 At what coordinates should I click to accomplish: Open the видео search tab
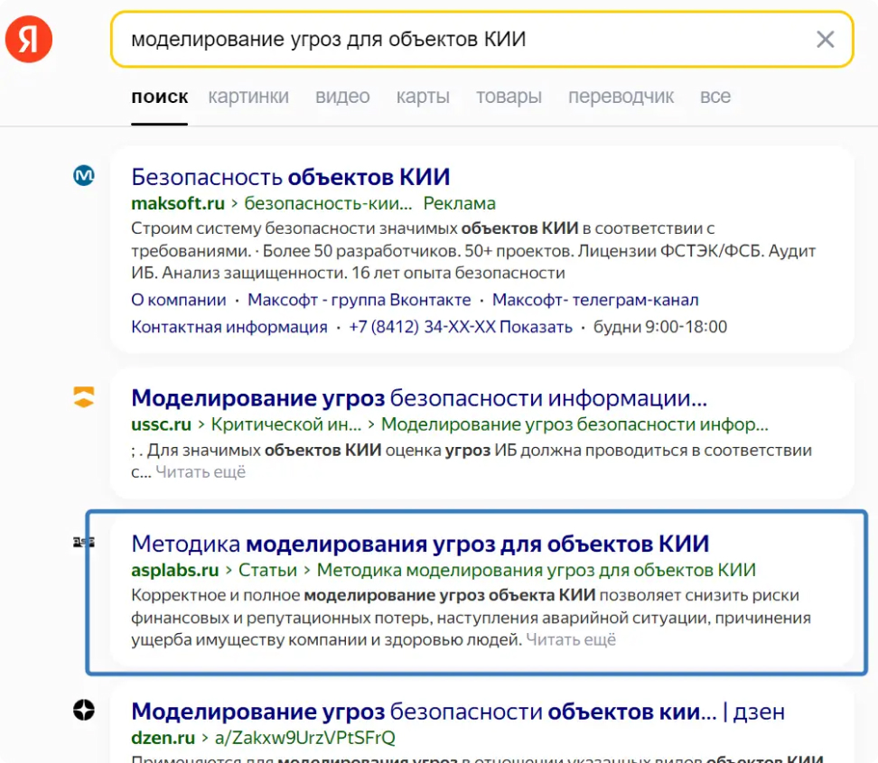tap(342, 97)
